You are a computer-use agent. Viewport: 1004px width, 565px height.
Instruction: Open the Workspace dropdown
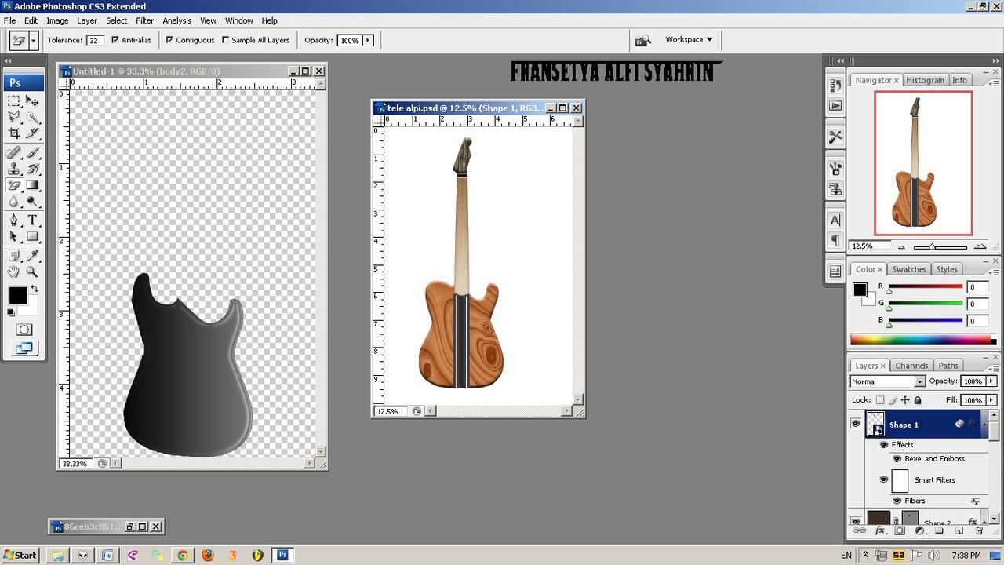(689, 39)
